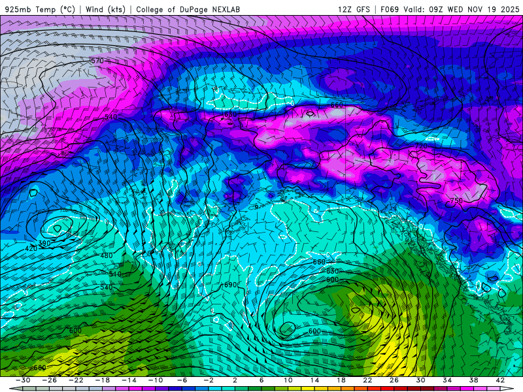523x392 pixels.
Task: Click the 34 colorbar scale value
Action: tap(447, 380)
